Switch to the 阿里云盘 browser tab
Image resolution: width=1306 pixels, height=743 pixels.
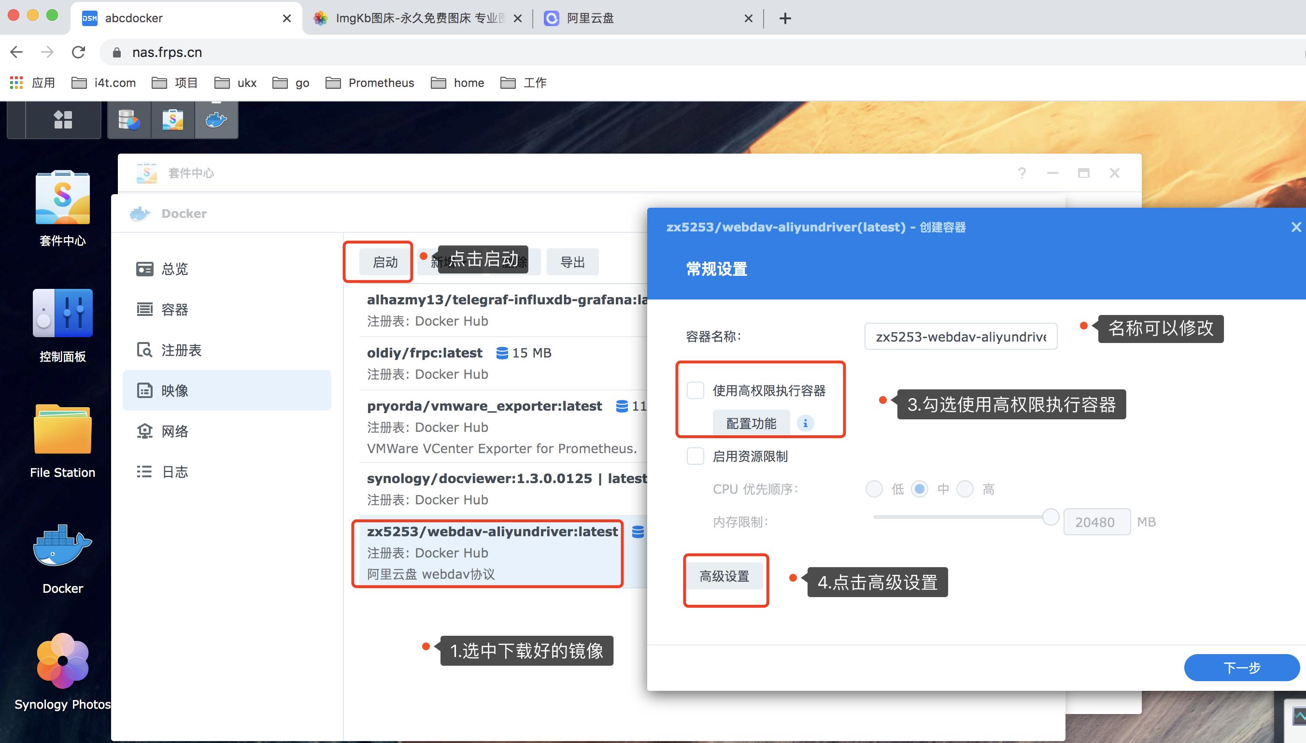click(648, 18)
